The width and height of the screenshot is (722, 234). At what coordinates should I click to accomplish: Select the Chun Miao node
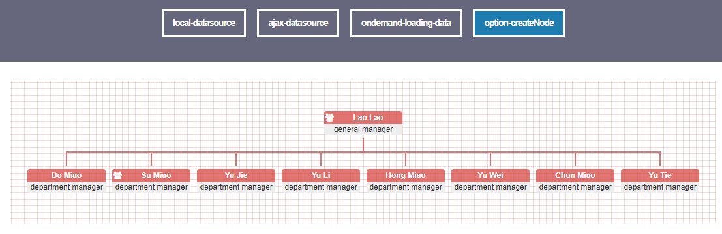[x=575, y=181]
